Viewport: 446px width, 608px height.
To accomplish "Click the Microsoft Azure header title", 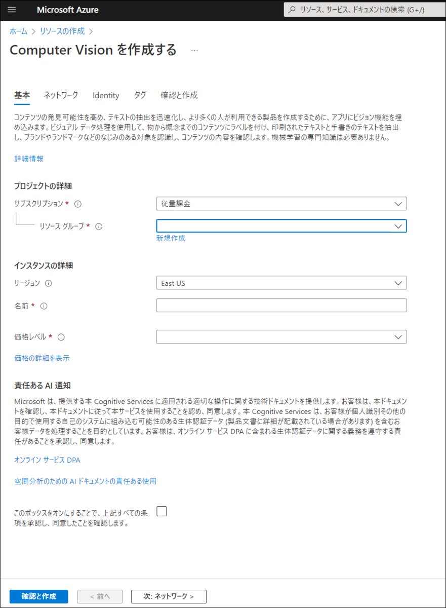I will [68, 10].
